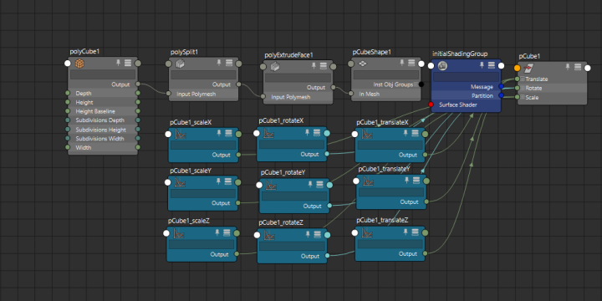The image size is (602, 301).
Task: Change pCube1_rotateX view mode bars icon
Action: [x=317, y=133]
